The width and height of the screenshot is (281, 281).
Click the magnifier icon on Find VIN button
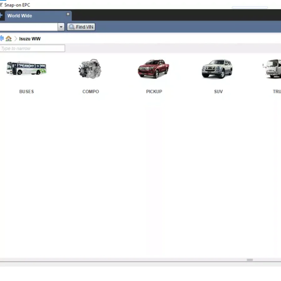coord(72,27)
